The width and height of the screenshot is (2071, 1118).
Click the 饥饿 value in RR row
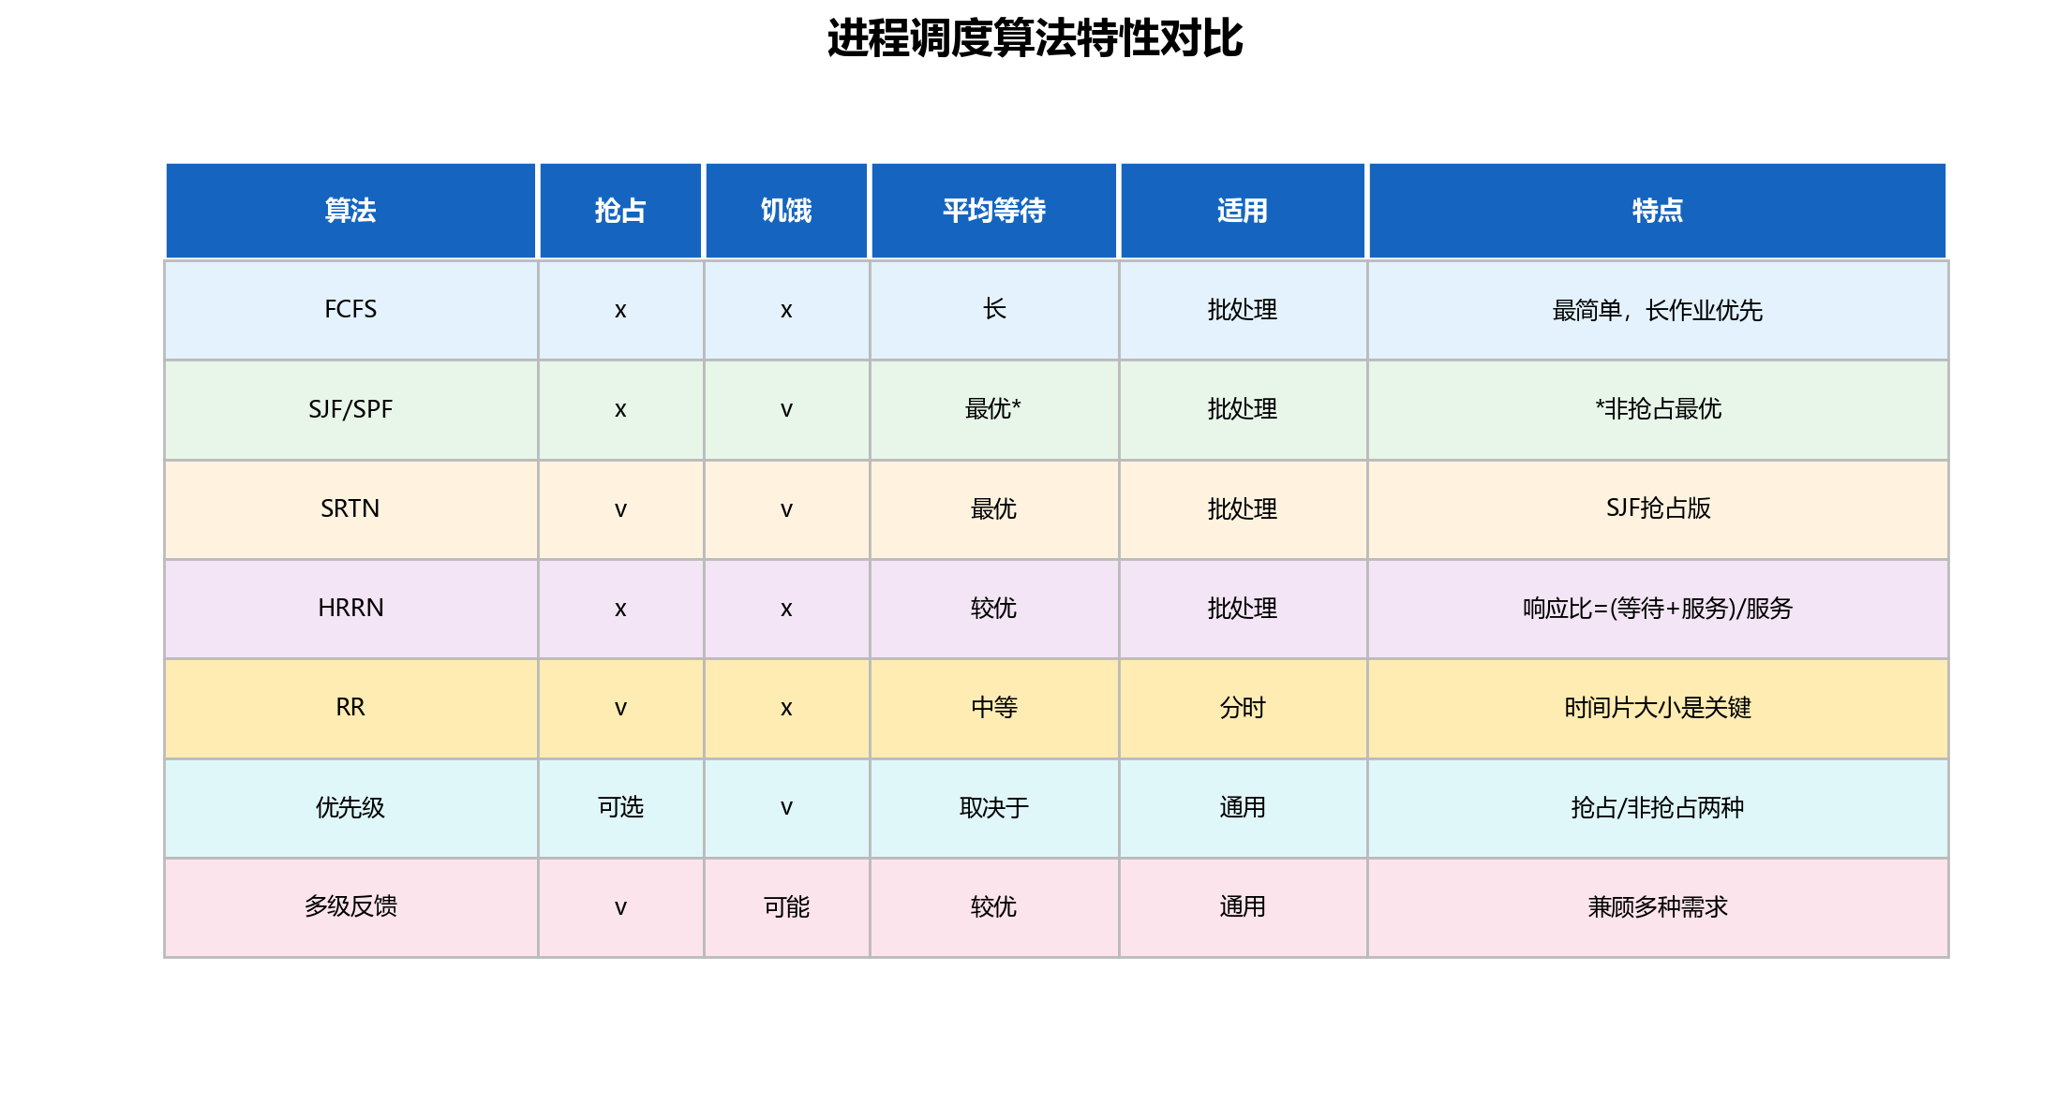pos(786,708)
